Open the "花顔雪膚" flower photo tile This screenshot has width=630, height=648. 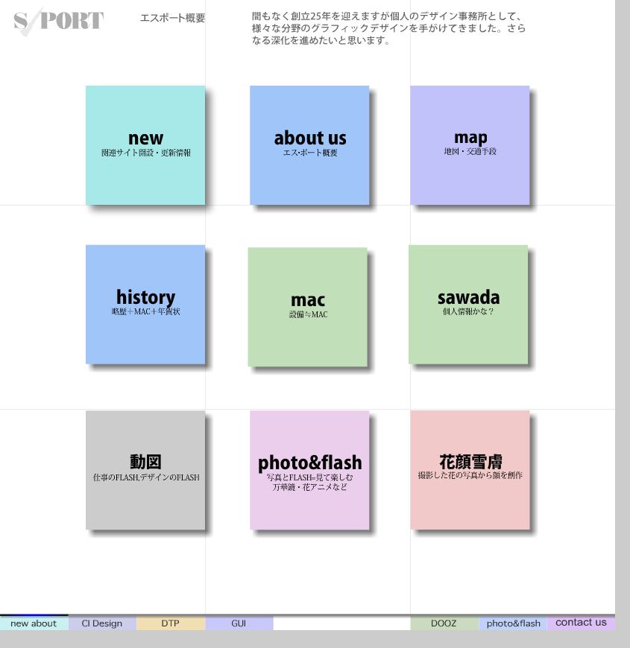click(470, 469)
